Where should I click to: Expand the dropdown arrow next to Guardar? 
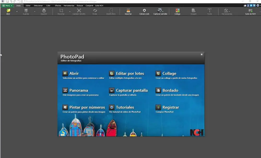tap(35, 12)
